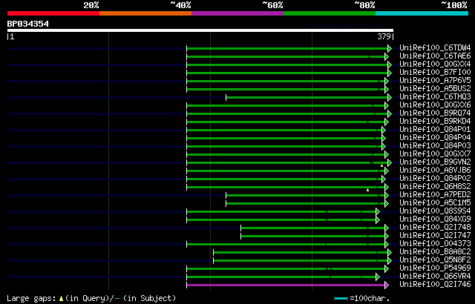Viewport: 475px width, 304px height.
Task: Click the yellow gap marker below B9GVN2 bar
Action: 381,166
